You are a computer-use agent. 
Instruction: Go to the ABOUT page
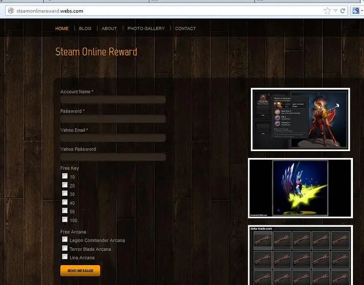pos(109,29)
